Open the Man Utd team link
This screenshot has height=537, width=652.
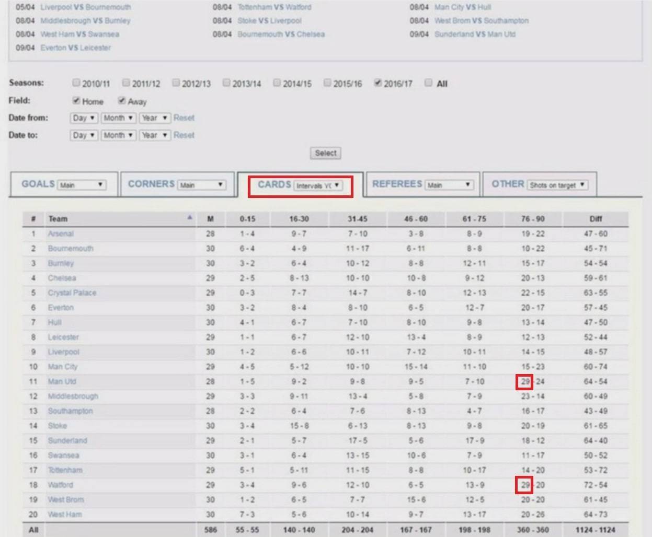point(62,382)
